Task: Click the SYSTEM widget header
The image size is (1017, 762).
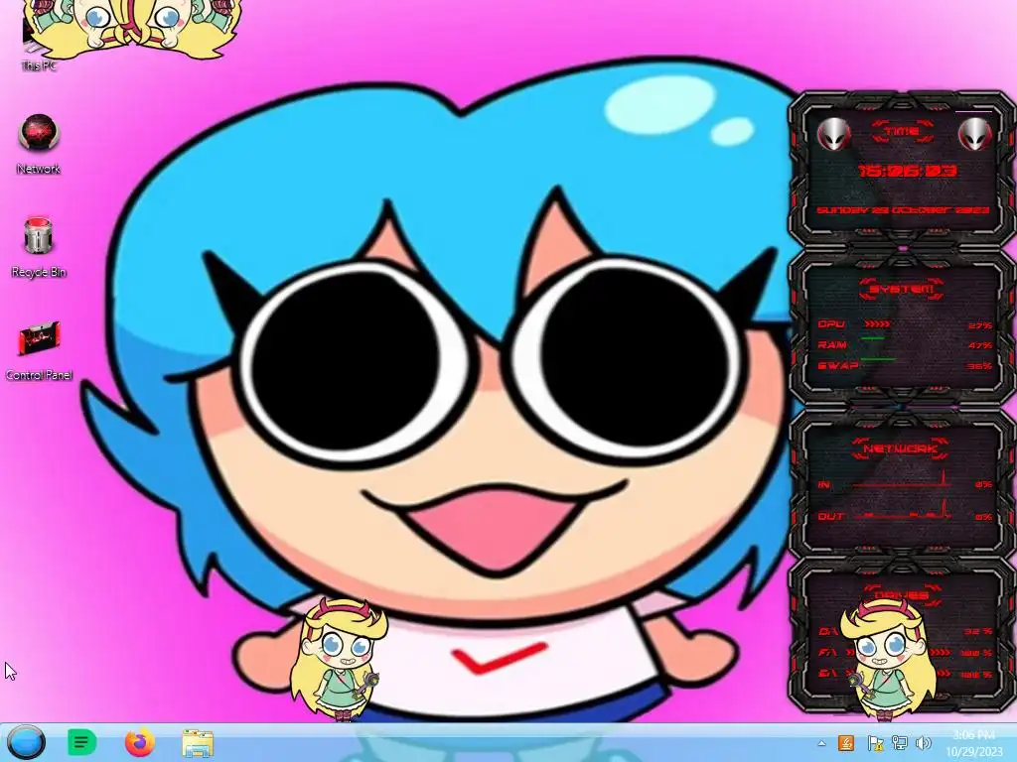Action: pos(902,289)
